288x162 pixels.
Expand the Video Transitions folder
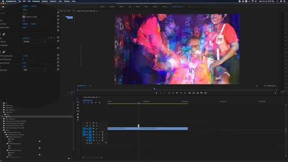click(2, 119)
